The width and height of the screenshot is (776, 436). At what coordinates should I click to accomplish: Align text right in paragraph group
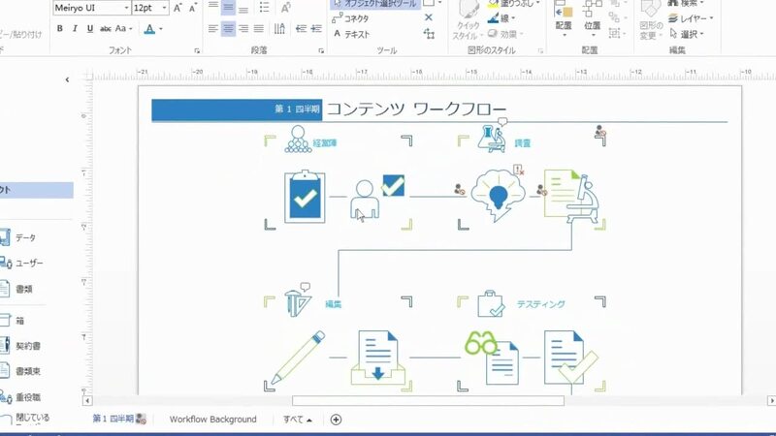(243, 29)
